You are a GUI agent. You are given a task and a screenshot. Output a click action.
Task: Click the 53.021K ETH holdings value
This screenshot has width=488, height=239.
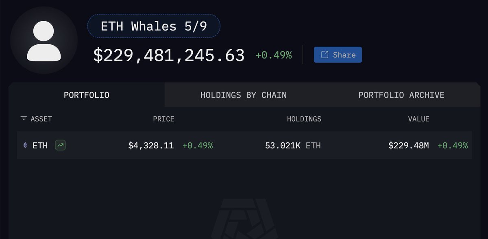click(293, 145)
